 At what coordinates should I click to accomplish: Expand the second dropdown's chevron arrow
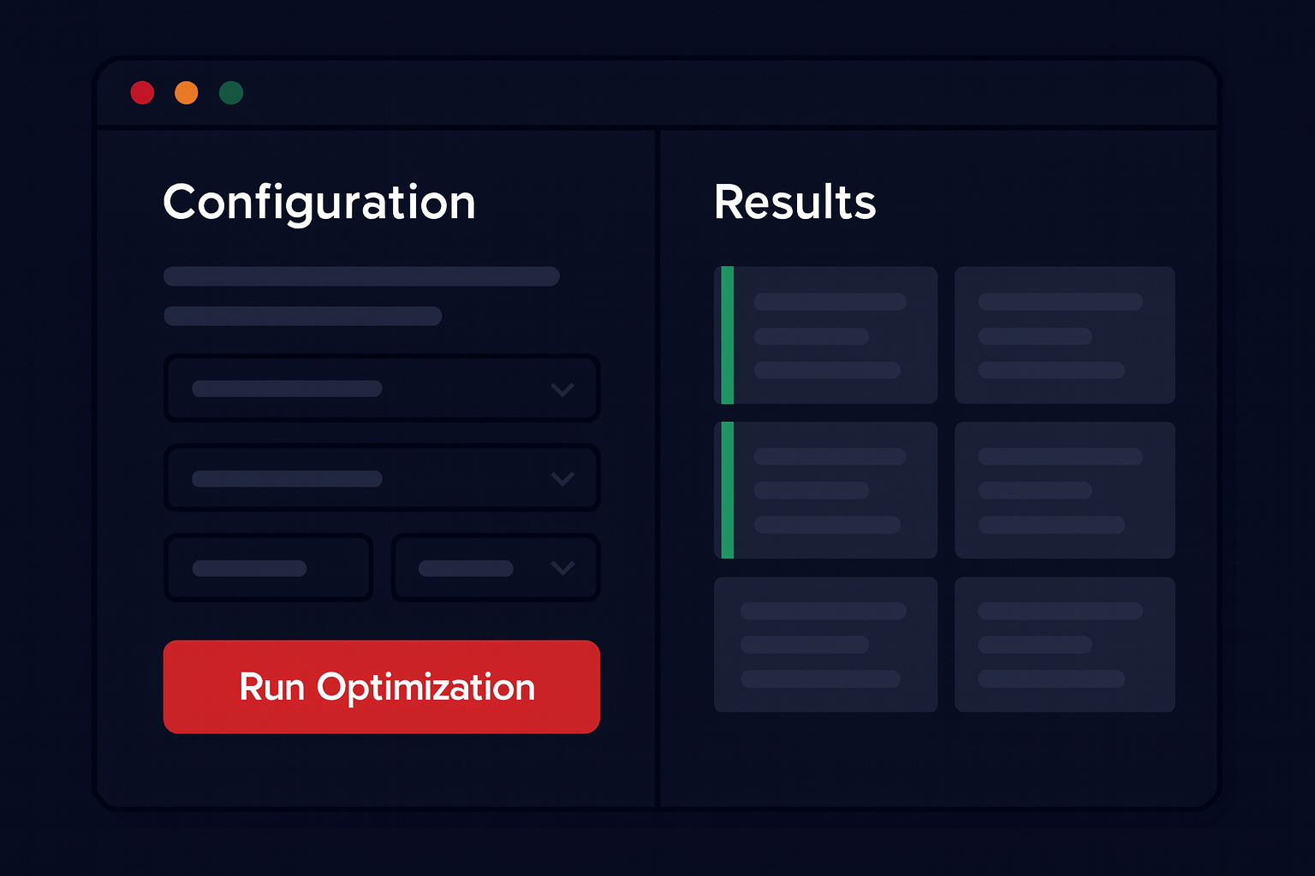562,479
